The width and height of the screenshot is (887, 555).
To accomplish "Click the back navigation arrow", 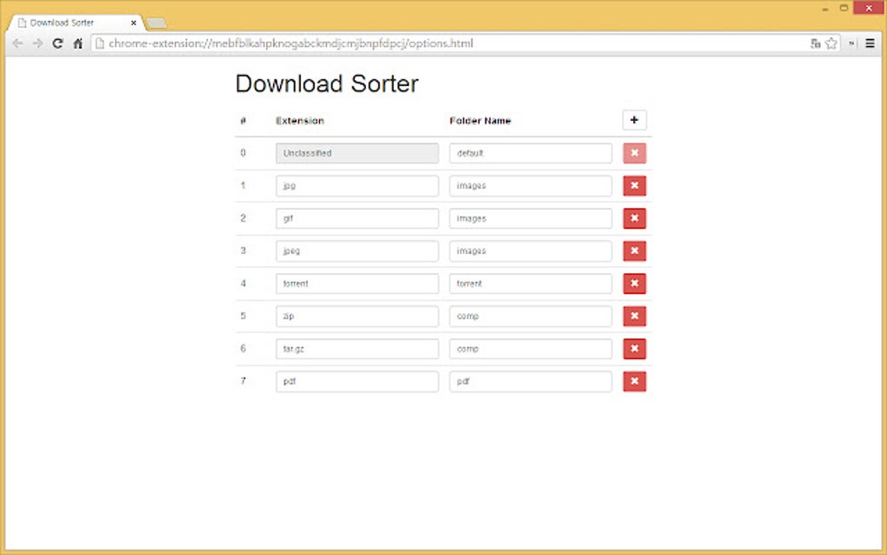I will point(17,43).
